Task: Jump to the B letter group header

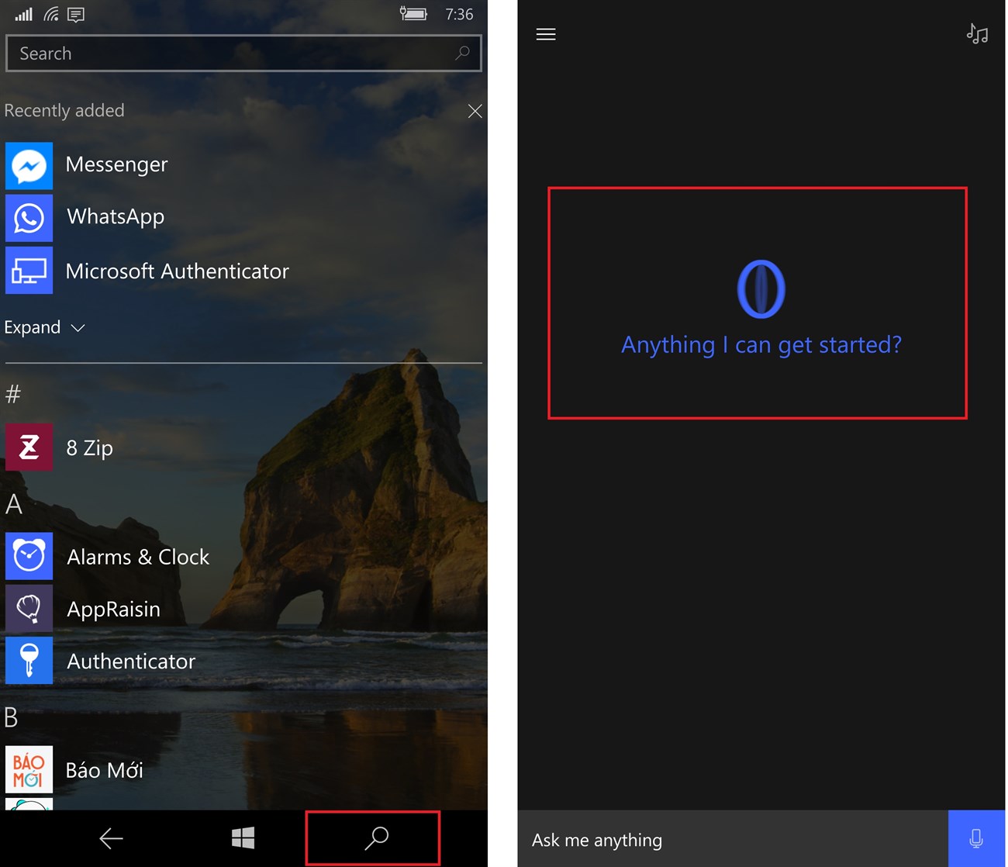Action: pyautogui.click(x=12, y=717)
